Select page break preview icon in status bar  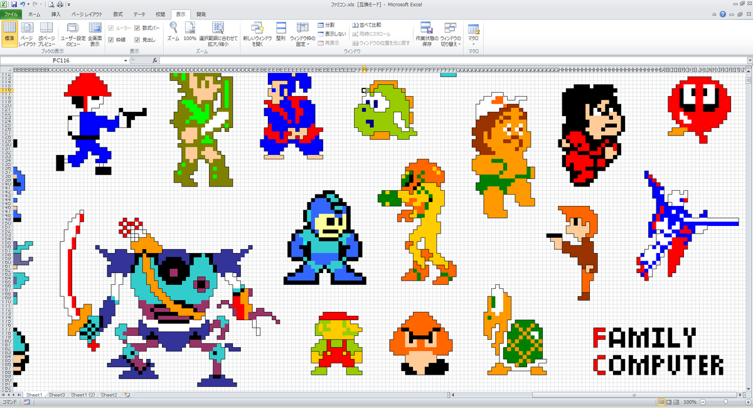[678, 402]
